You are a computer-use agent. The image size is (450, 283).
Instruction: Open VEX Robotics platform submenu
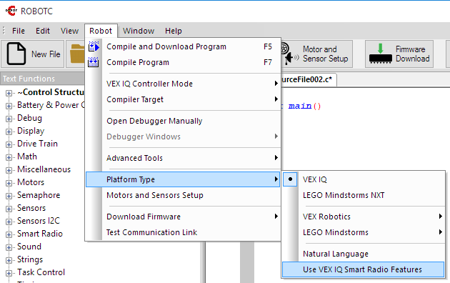tap(364, 217)
